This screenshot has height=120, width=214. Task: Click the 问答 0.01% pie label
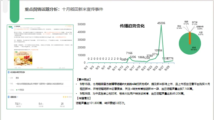[x=201, y=33]
